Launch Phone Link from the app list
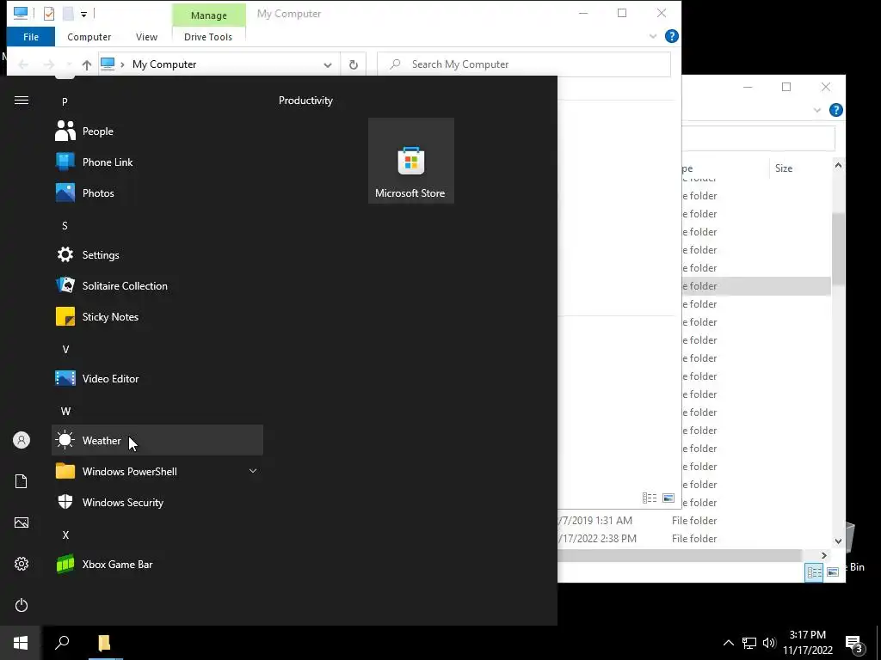Viewport: 881px width, 660px height. point(157,162)
